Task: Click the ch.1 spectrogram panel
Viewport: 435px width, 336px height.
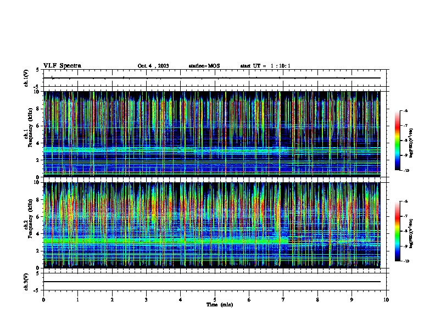Action: (212, 134)
